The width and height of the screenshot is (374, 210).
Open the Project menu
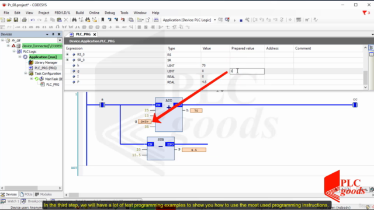tap(44, 13)
